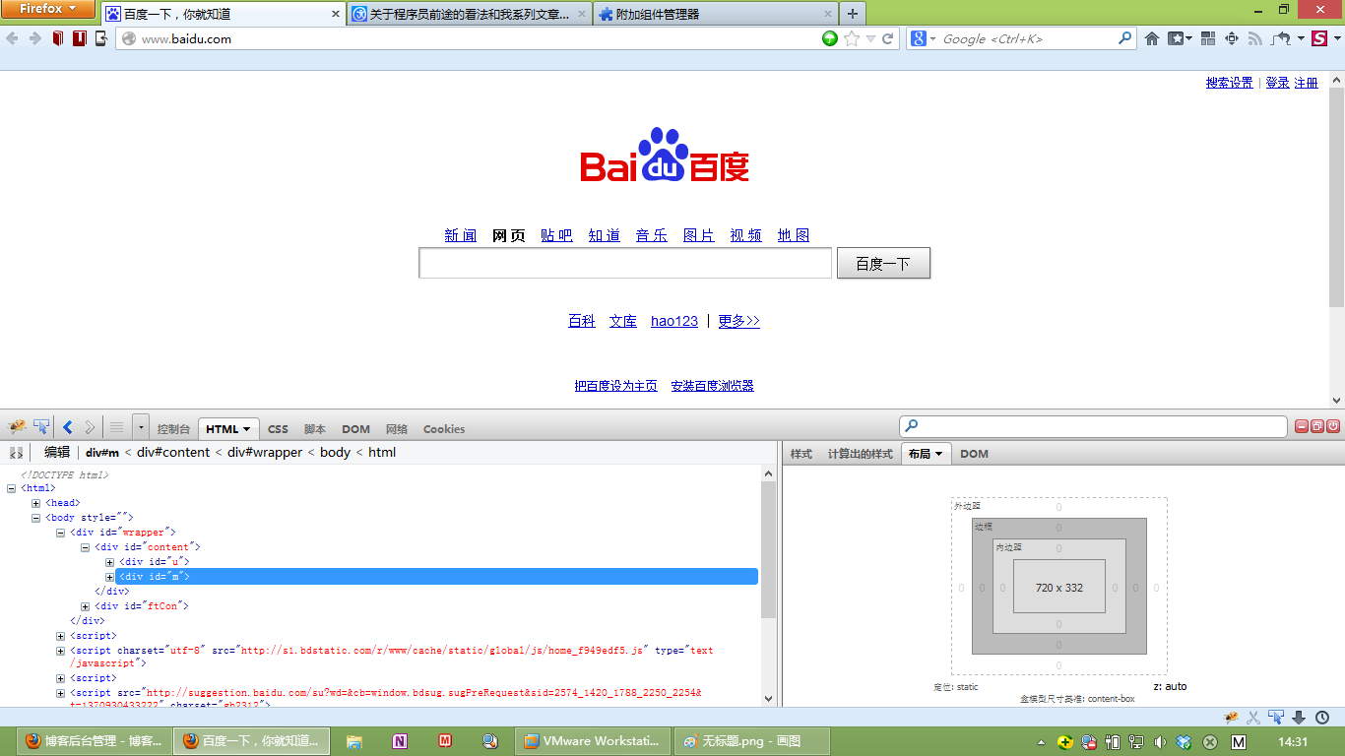Go back in Firebug panel history

tap(68, 427)
